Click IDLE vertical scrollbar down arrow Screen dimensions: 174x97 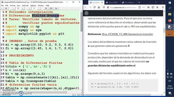pos(82,90)
